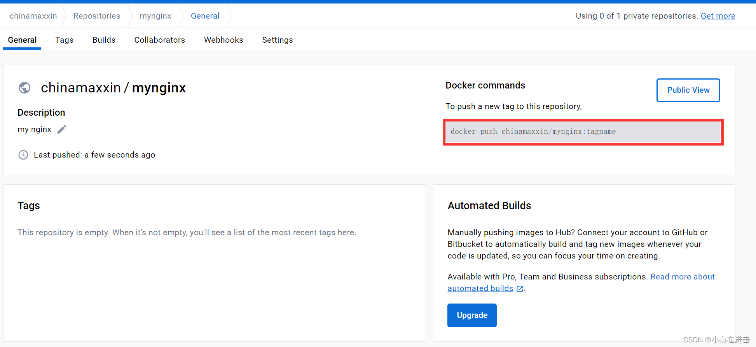The image size is (756, 347).
Task: Click the 'Automated Builds' heading
Action: [489, 206]
